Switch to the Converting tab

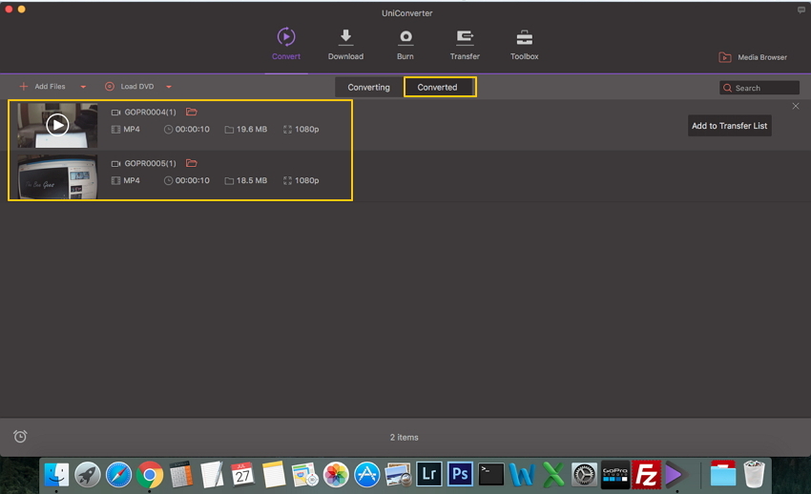(369, 88)
